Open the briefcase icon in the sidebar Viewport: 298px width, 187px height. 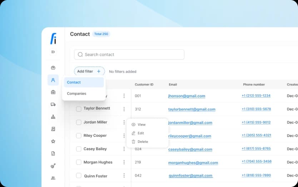click(53, 92)
